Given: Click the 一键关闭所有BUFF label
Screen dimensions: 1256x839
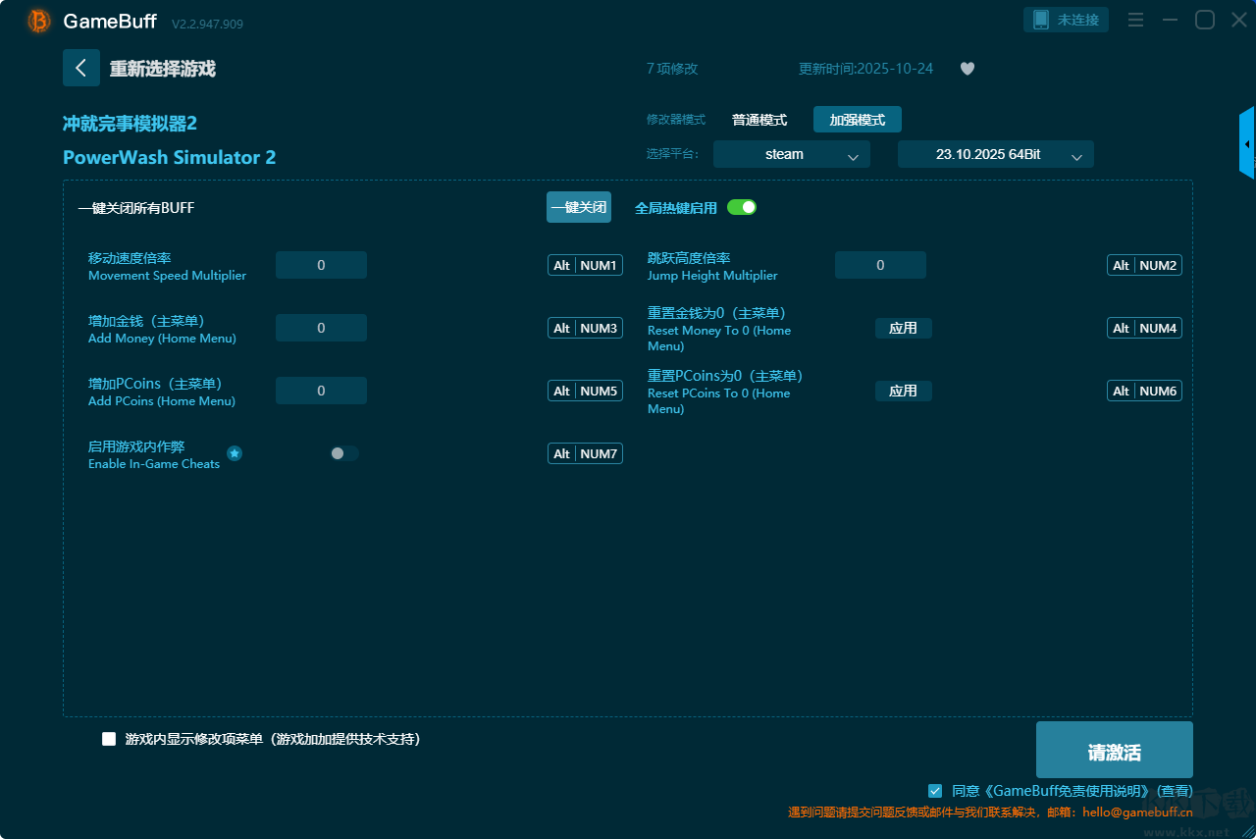Looking at the screenshot, I should tap(136, 208).
